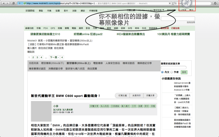
Task: Click 下一頁 next page button
Action: click(54, 57)
